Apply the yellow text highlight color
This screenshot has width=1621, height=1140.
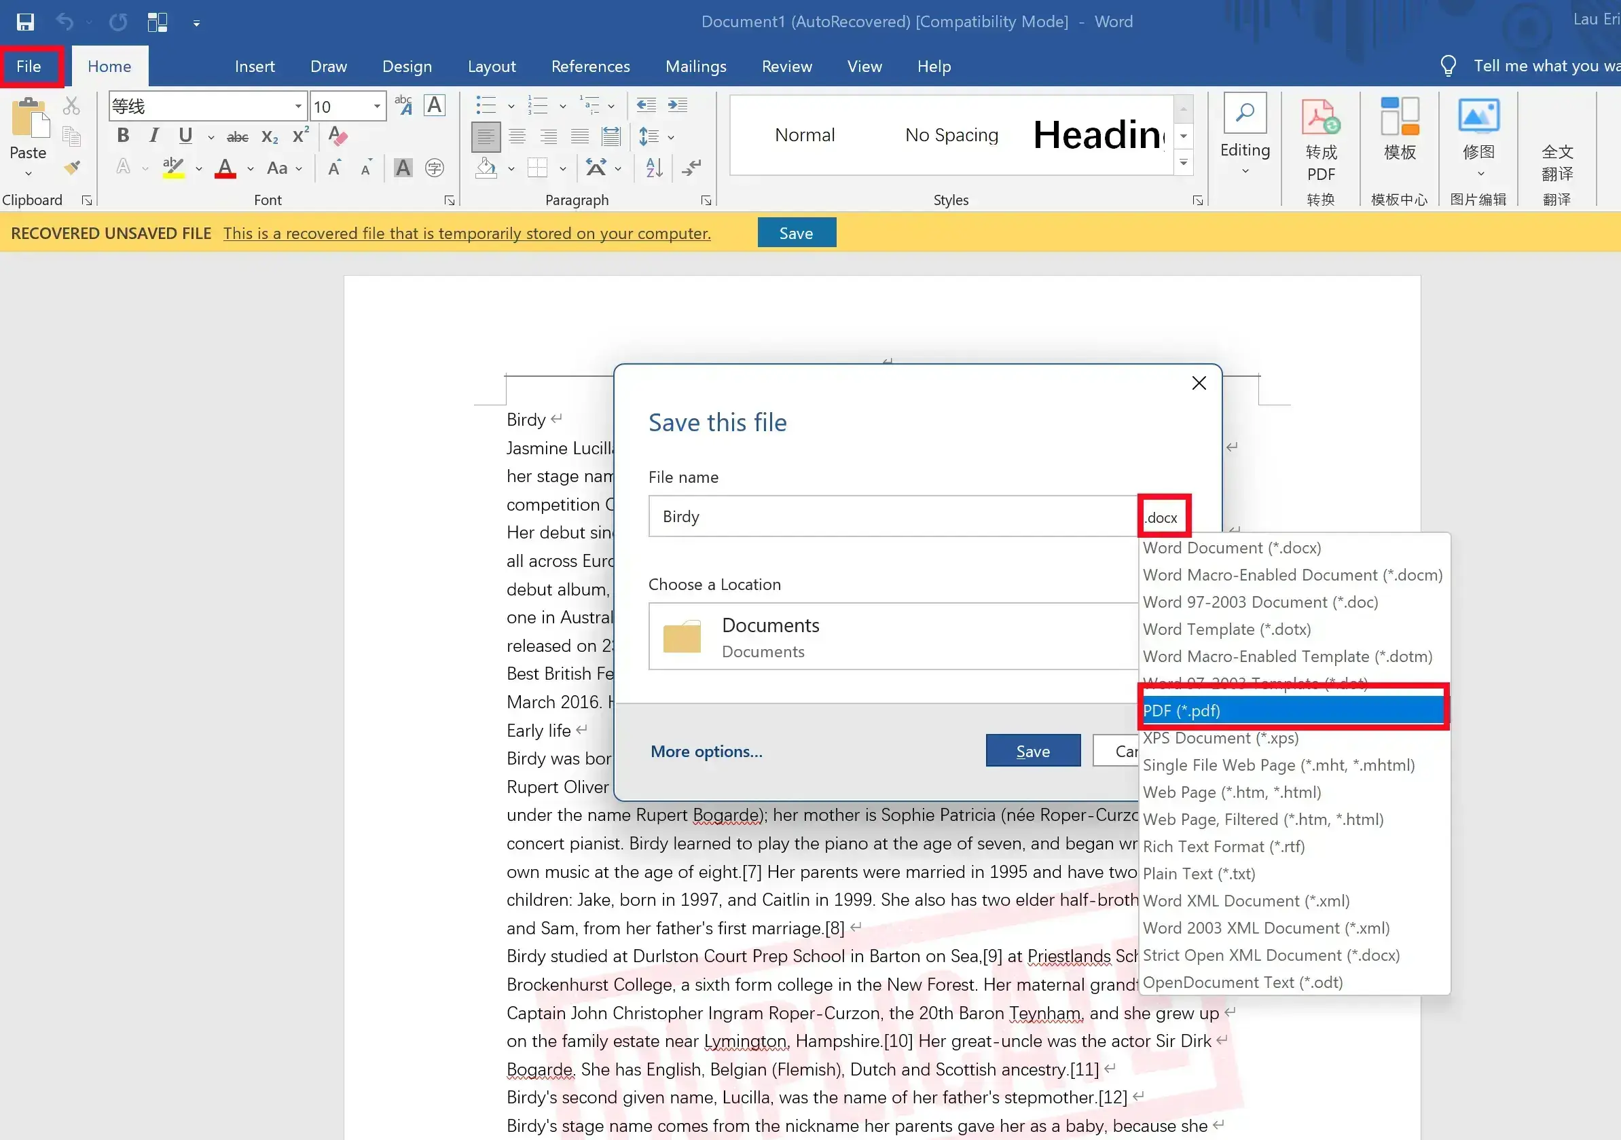click(173, 168)
